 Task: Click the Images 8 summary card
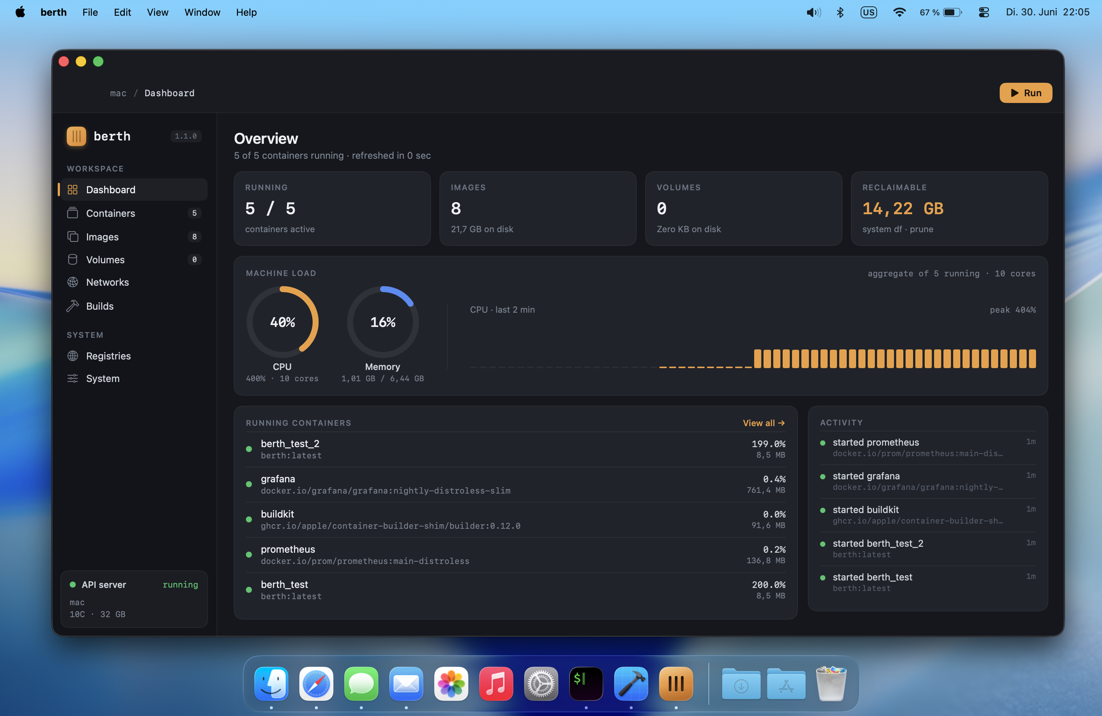(x=538, y=209)
